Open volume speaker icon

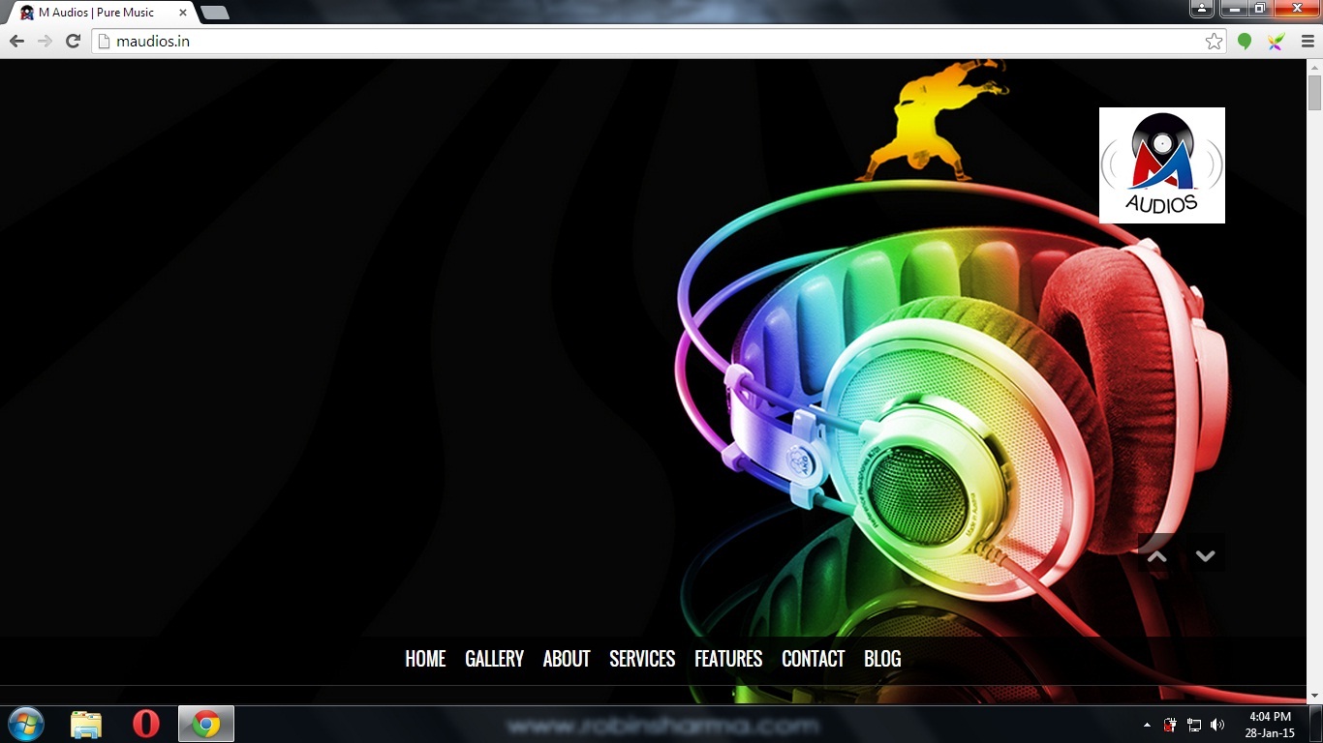pos(1217,725)
